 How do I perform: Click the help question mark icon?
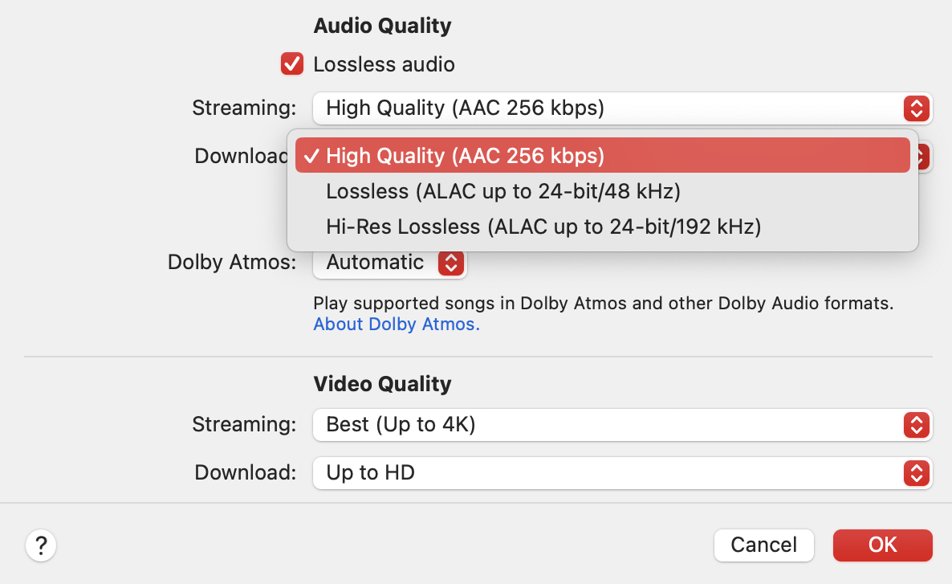coord(41,545)
